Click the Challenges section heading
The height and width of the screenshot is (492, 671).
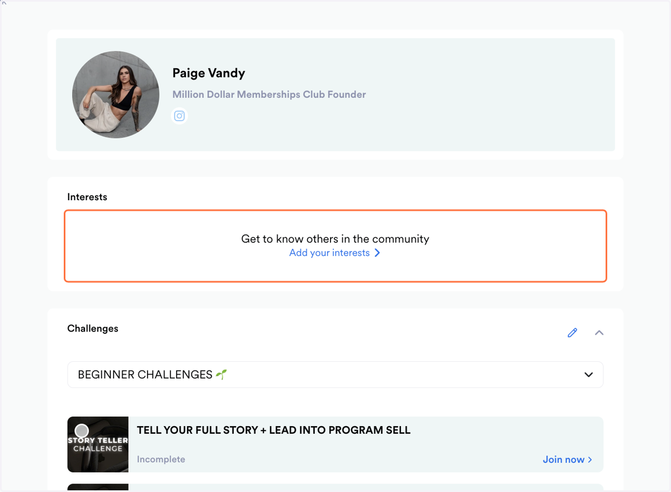93,328
